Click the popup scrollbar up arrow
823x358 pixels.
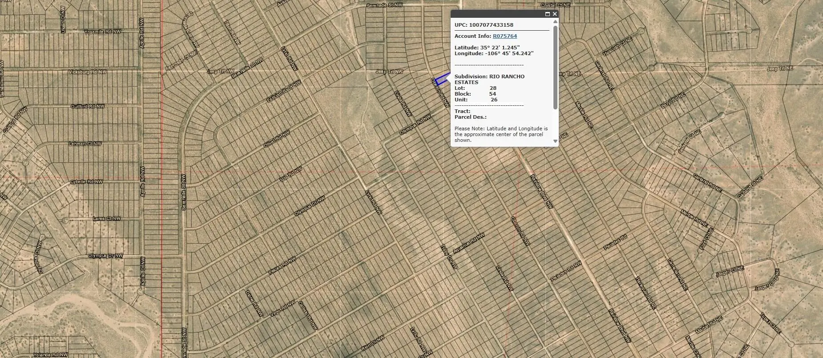[555, 22]
